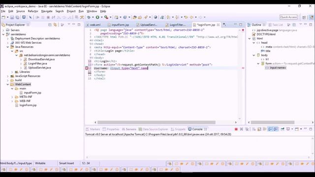Click the Debug bug icon in toolbar
Screen dimensions: 315x177
(x=89, y=17)
